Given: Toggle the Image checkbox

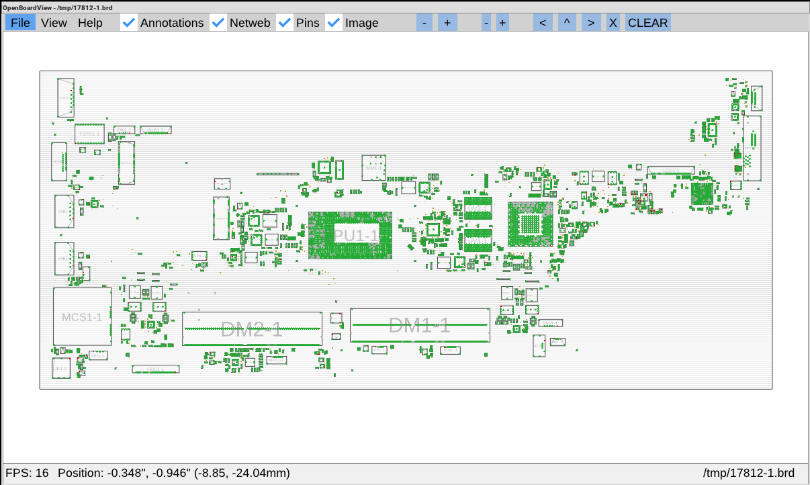Looking at the screenshot, I should click(x=334, y=23).
